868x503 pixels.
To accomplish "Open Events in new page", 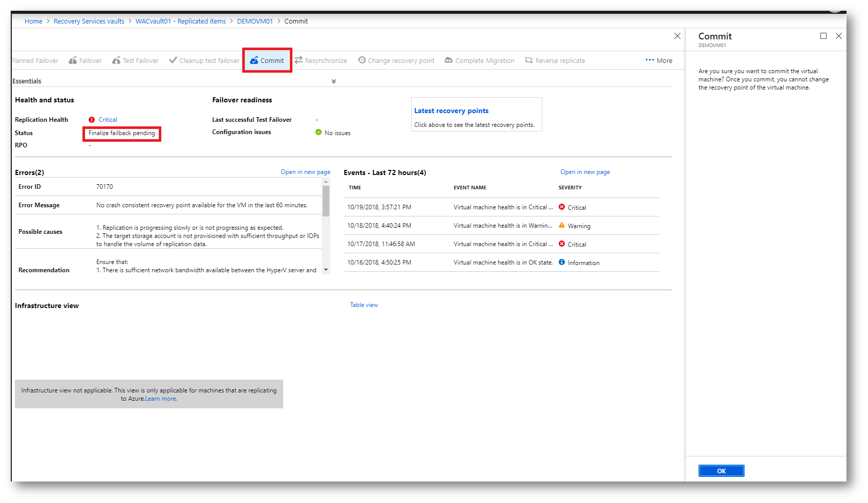I will pyautogui.click(x=585, y=172).
